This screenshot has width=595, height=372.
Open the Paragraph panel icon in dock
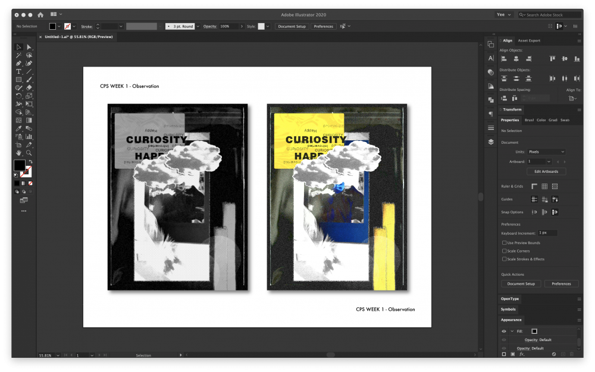491,114
